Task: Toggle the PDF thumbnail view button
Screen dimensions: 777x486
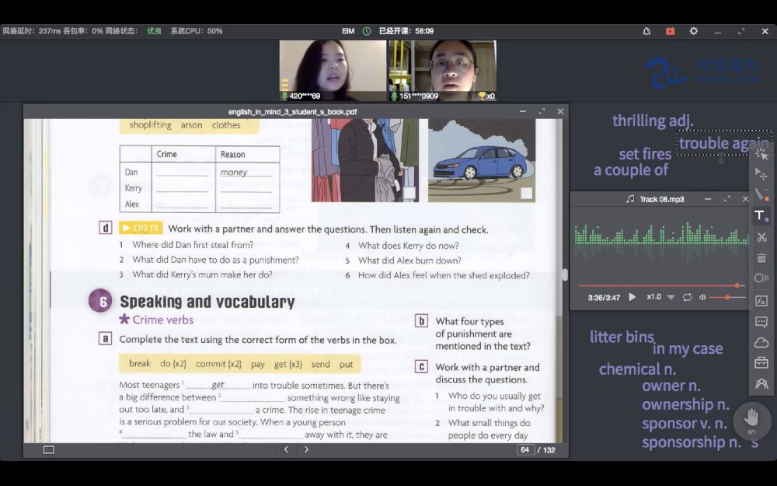Action: pyautogui.click(x=48, y=449)
